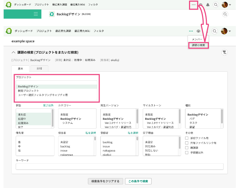Viewport: 236px width, 188px height.
Task: Click 私を選択 link next to 登録者
Action: click(x=133, y=133)
